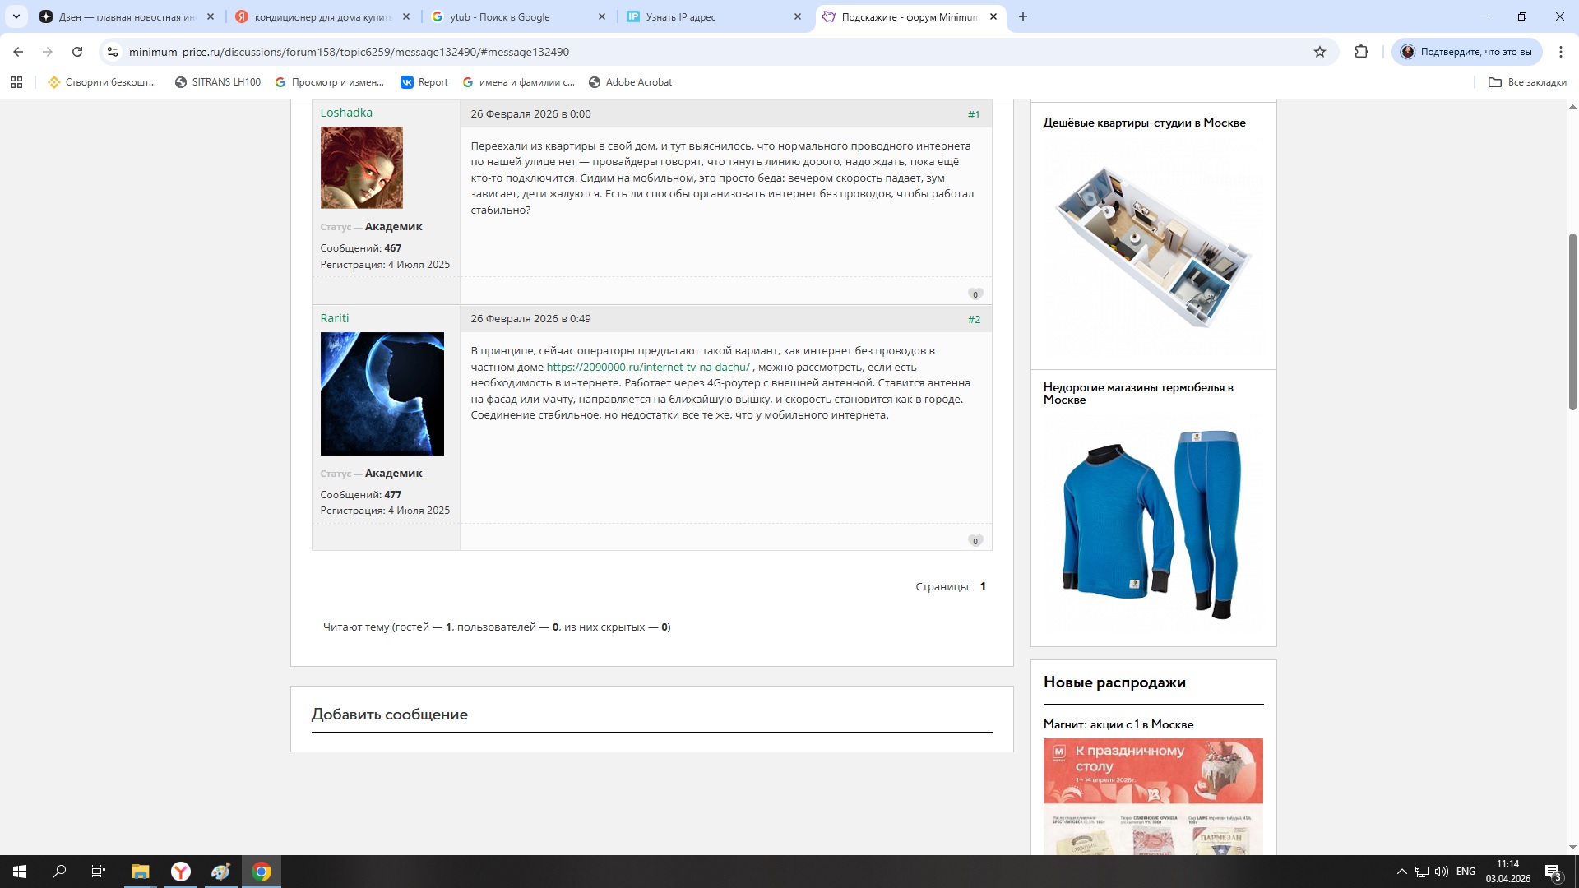Expand the tab search dropdown arrow

point(16,16)
